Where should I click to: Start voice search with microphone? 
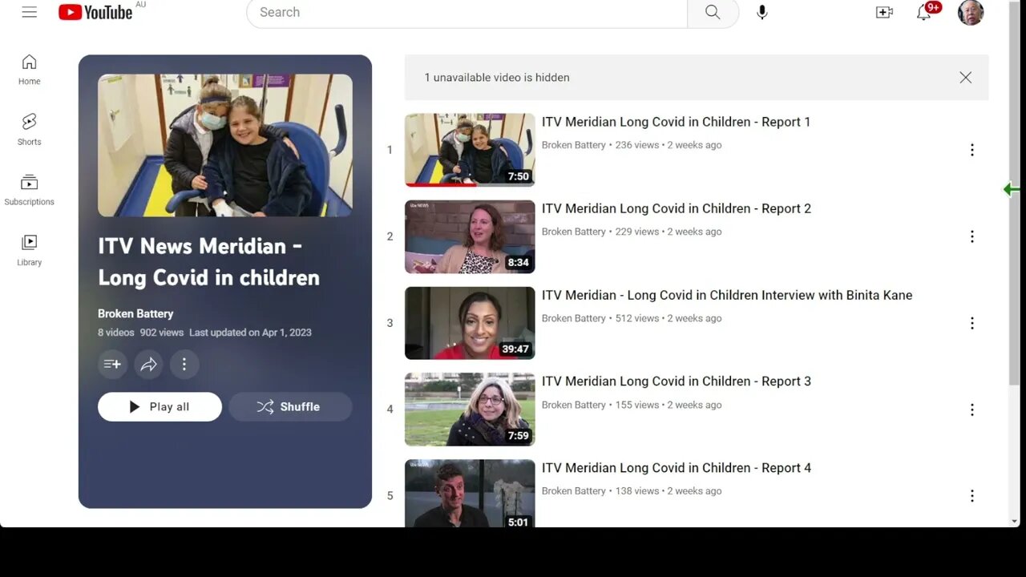[761, 12]
